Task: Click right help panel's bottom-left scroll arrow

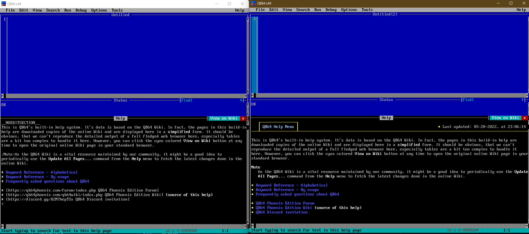Action: 252,226
